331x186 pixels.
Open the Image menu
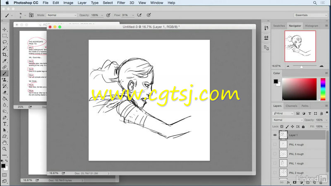[68, 3]
